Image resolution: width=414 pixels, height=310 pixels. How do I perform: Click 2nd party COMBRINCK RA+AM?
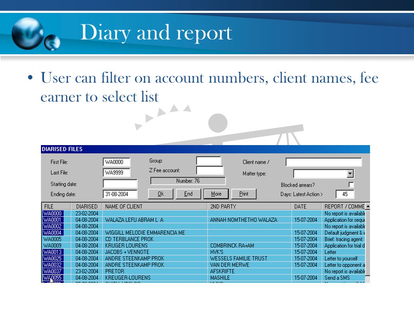click(x=232, y=245)
